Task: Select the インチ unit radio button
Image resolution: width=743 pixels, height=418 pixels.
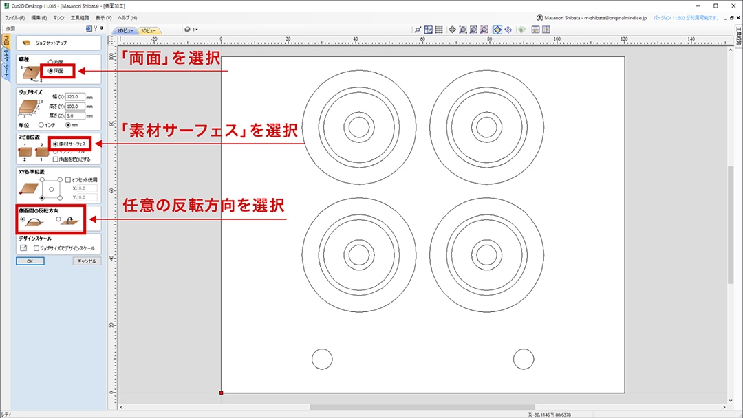Action: (x=43, y=125)
